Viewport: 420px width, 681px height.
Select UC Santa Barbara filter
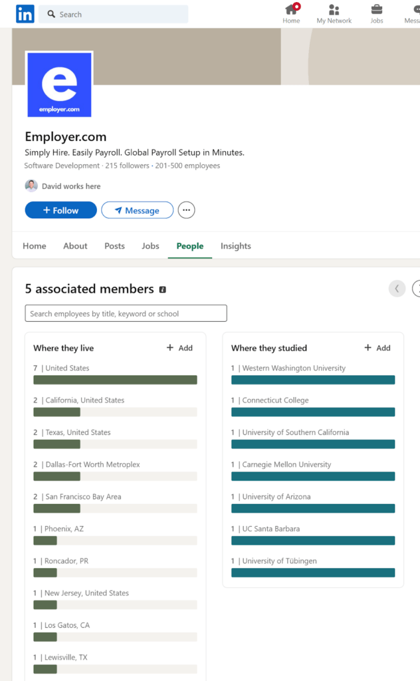point(313,535)
